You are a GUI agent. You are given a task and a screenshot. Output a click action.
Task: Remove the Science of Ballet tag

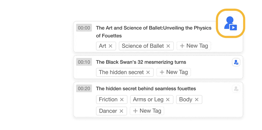coord(168,46)
